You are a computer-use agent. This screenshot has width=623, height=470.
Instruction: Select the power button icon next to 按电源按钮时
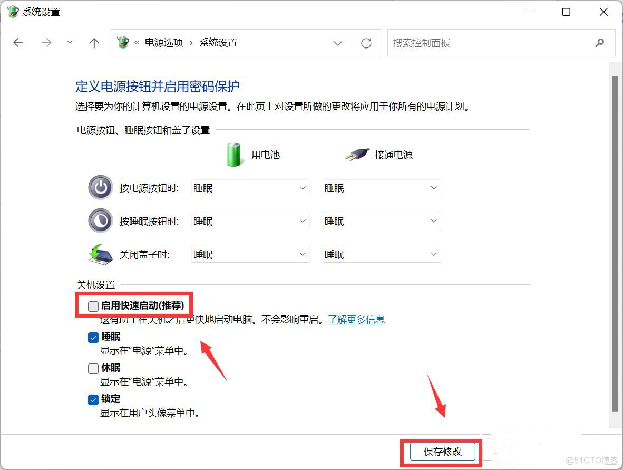[100, 188]
